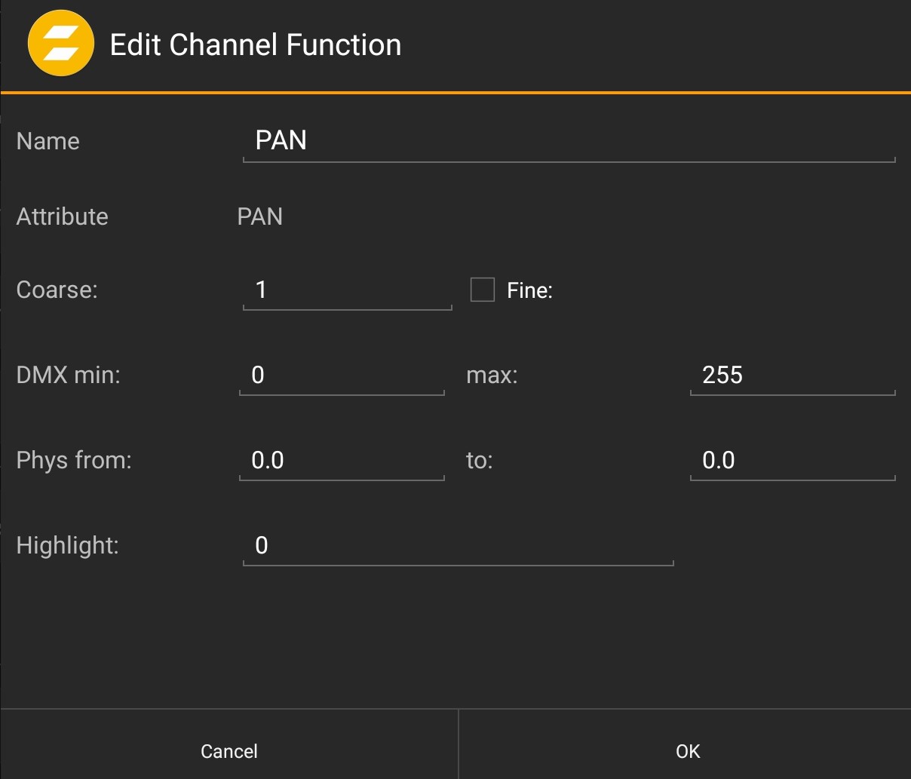911x779 pixels.
Task: Click the DMX min label
Action: tap(69, 376)
